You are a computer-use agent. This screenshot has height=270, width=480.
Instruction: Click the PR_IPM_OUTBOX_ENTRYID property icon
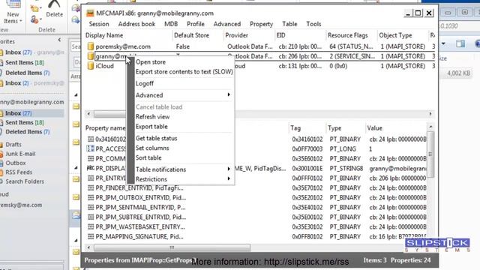91,197
